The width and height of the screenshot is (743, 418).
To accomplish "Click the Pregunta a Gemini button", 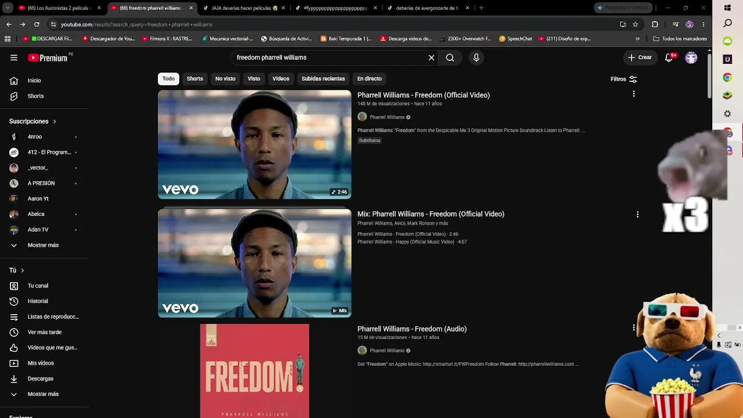I will click(623, 8).
